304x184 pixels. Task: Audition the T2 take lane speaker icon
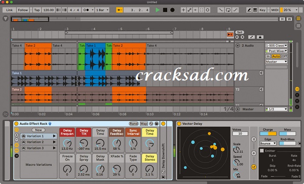click(261, 89)
